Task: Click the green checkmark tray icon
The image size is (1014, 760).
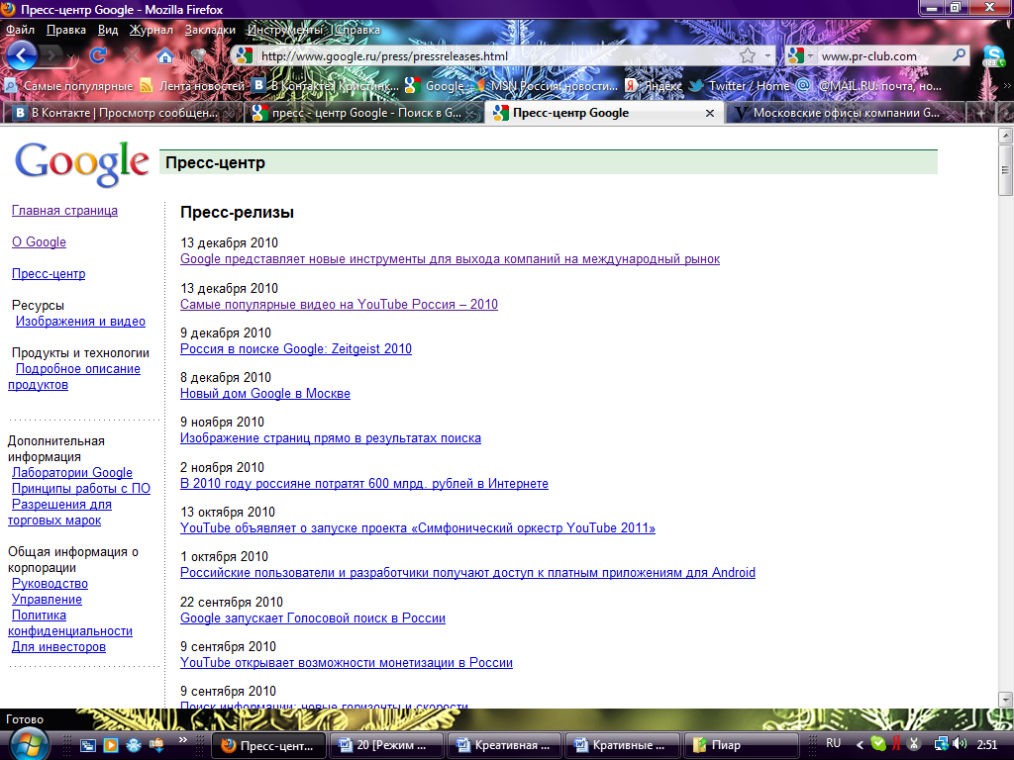Action: [878, 744]
